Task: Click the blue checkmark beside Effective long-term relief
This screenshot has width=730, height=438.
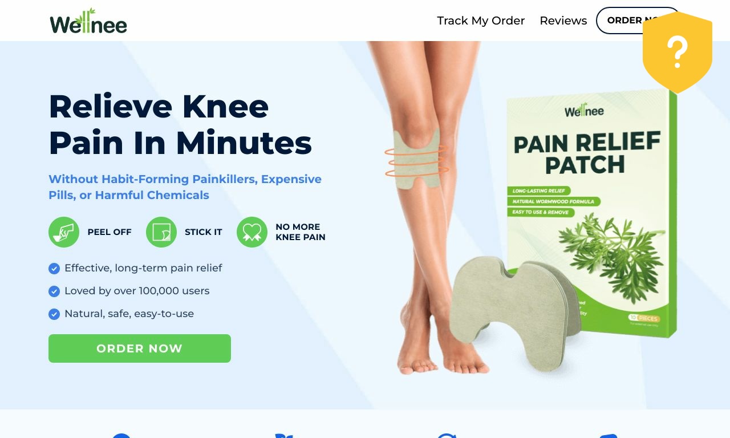Action: (x=54, y=269)
